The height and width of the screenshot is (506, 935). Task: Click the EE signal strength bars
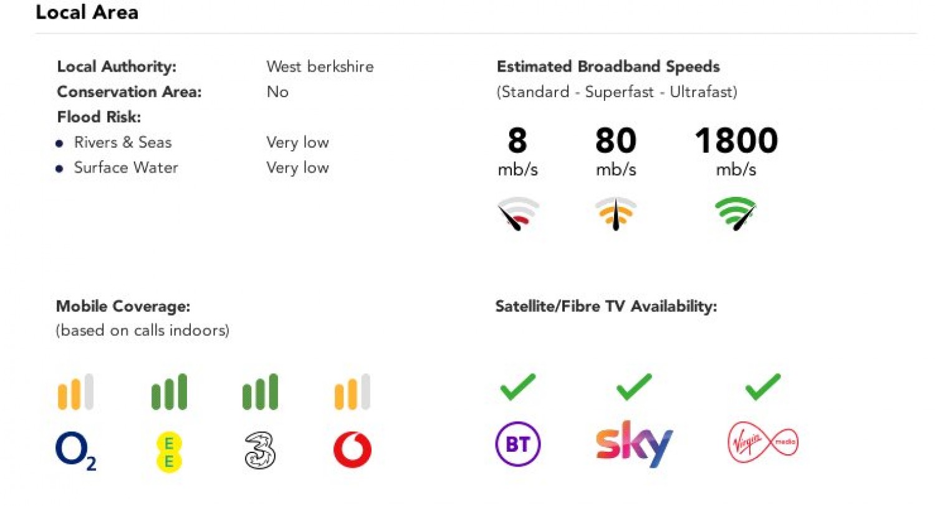point(169,392)
